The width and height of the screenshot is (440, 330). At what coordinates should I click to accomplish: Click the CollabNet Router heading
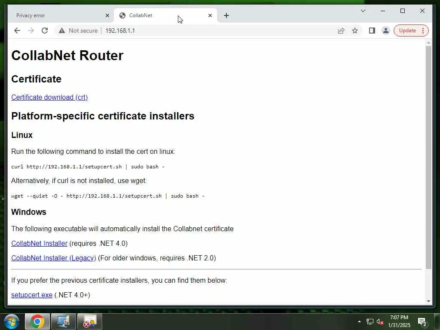coord(67,55)
